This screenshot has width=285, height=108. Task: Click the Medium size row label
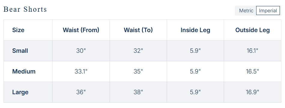click(x=24, y=71)
